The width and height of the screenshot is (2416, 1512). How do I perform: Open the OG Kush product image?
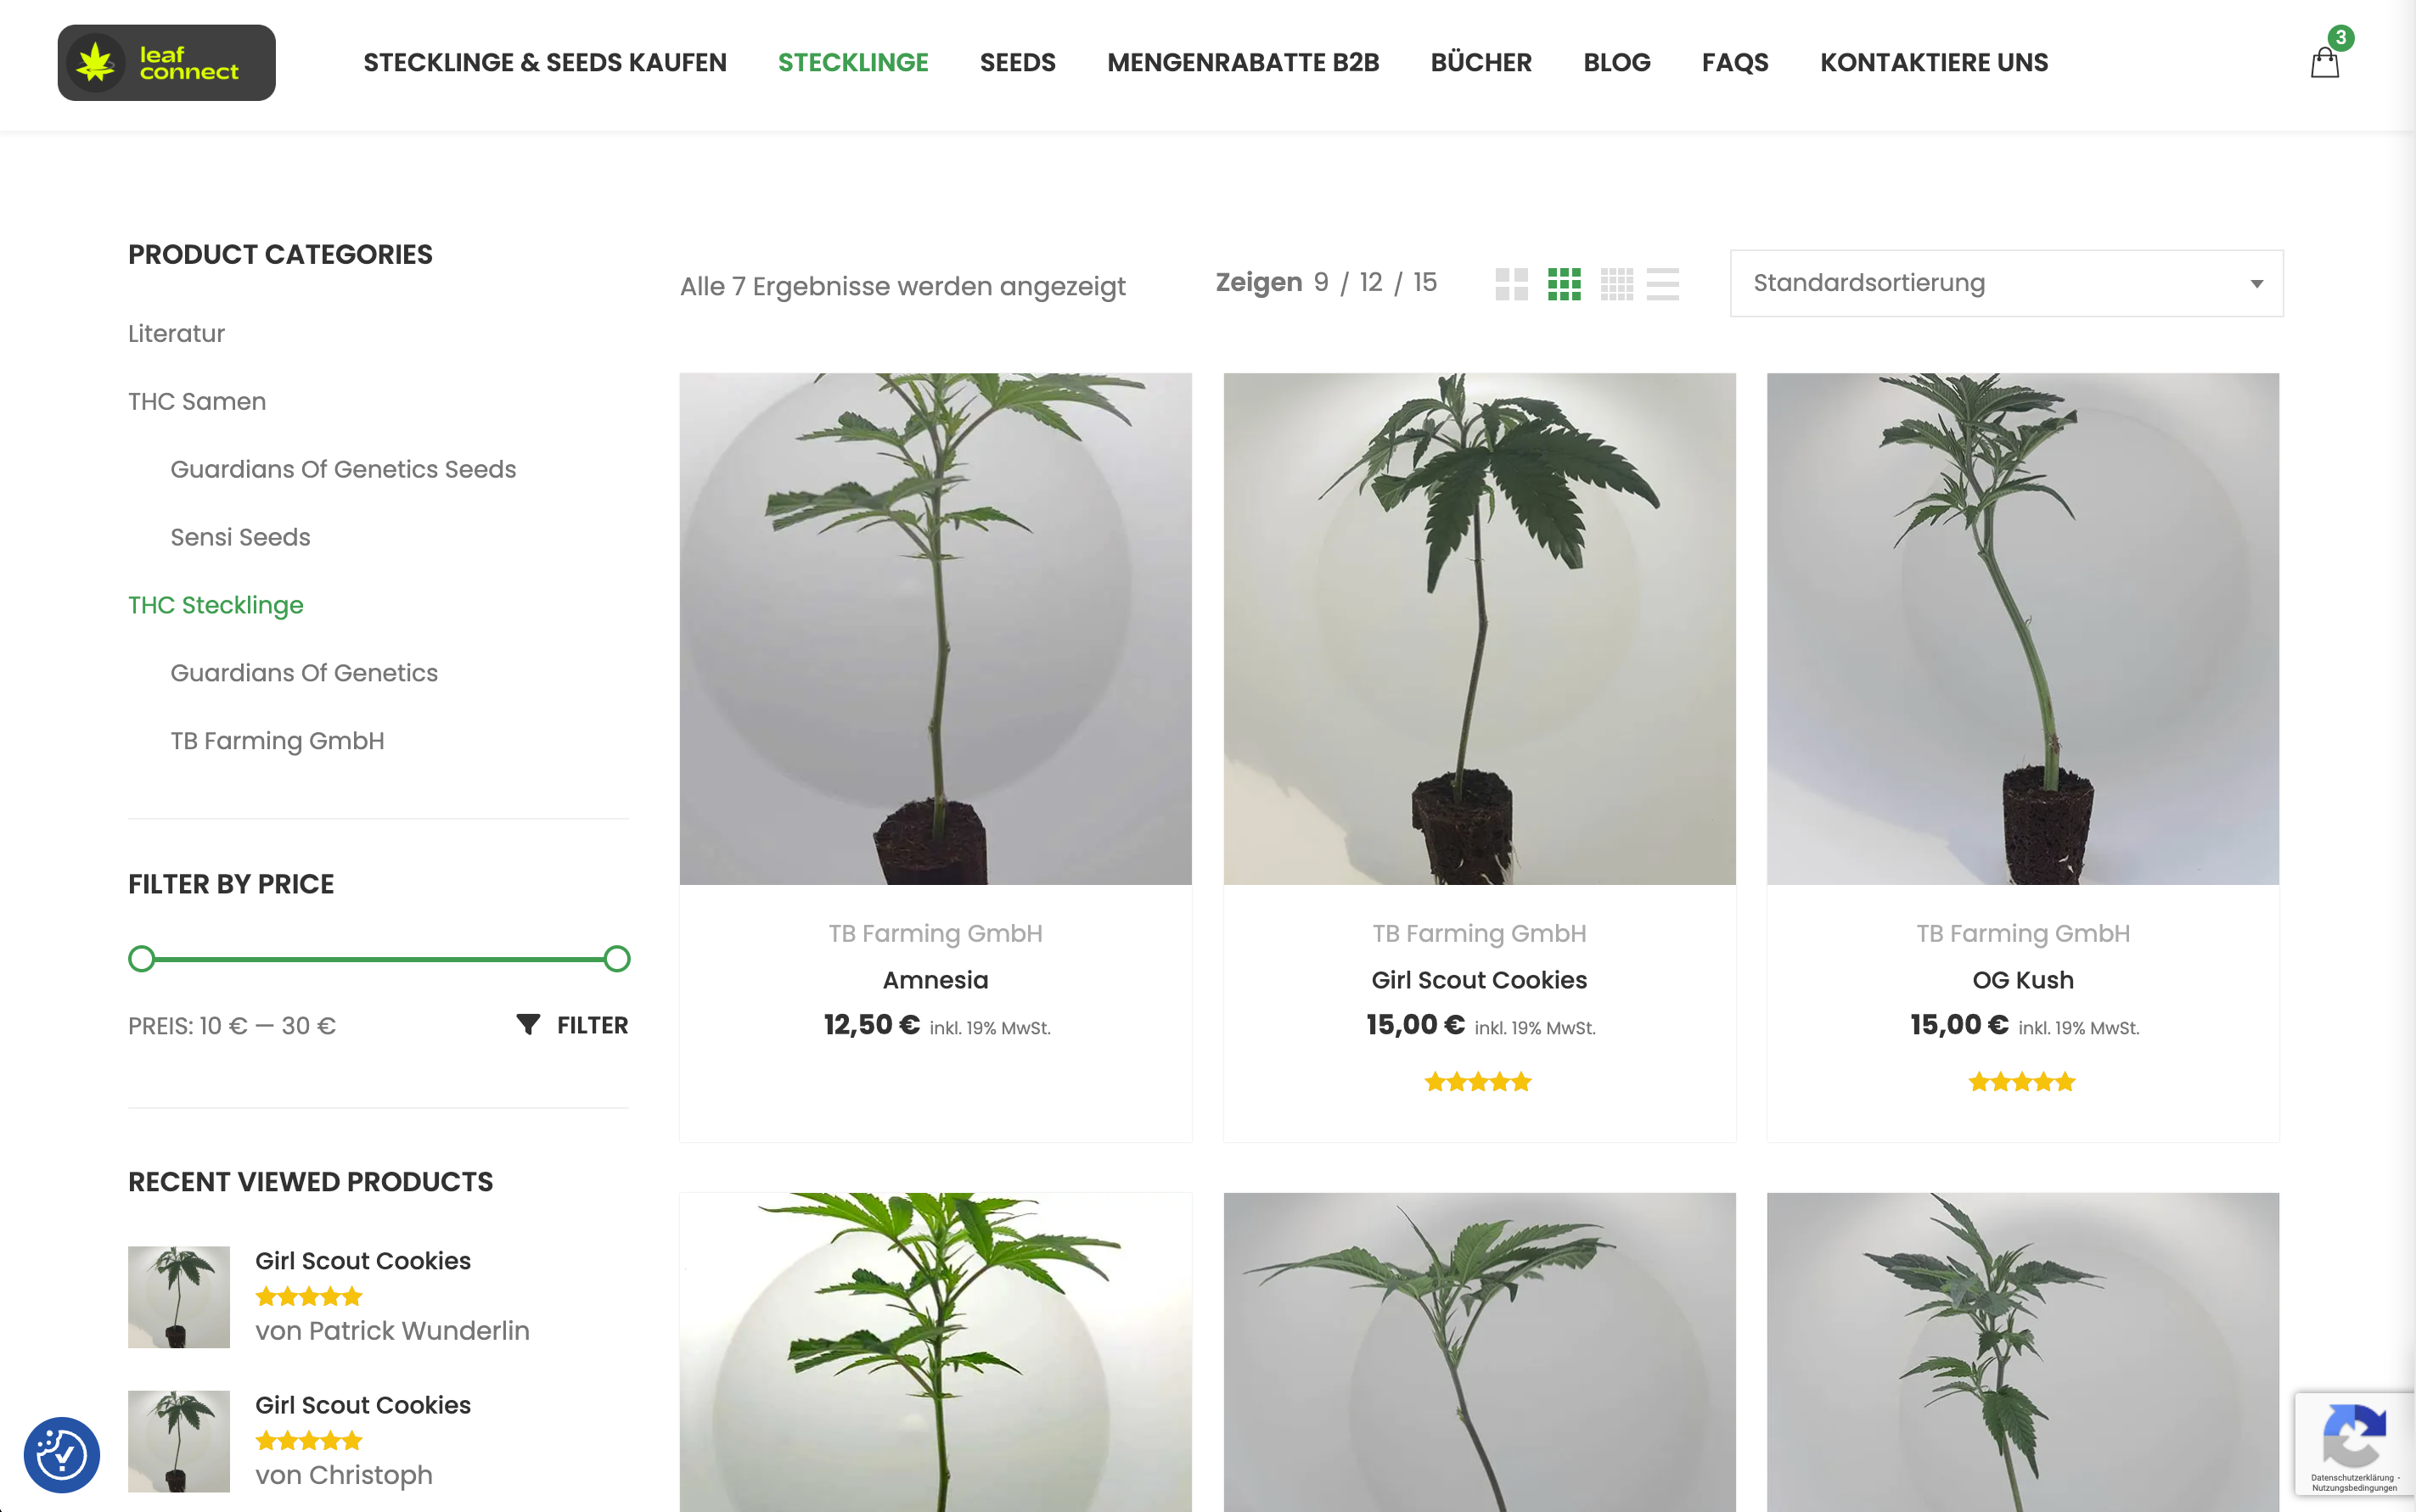coord(2023,629)
